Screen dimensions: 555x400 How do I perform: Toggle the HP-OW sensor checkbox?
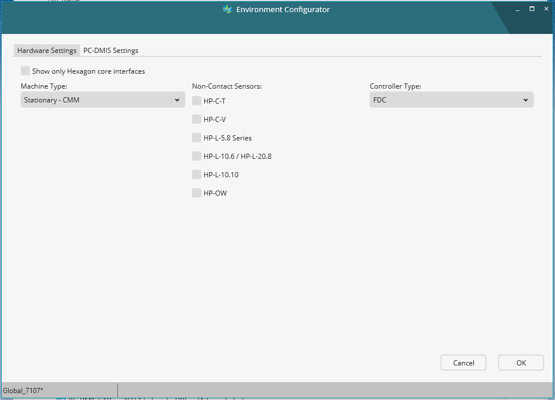pyautogui.click(x=196, y=193)
